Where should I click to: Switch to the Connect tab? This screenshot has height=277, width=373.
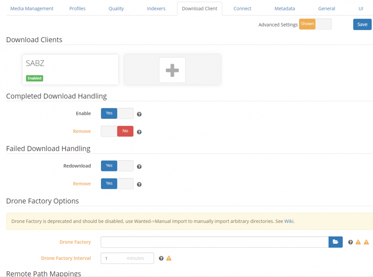point(242,9)
